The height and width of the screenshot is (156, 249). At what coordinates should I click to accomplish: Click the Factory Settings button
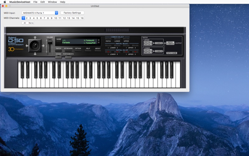tap(72, 13)
